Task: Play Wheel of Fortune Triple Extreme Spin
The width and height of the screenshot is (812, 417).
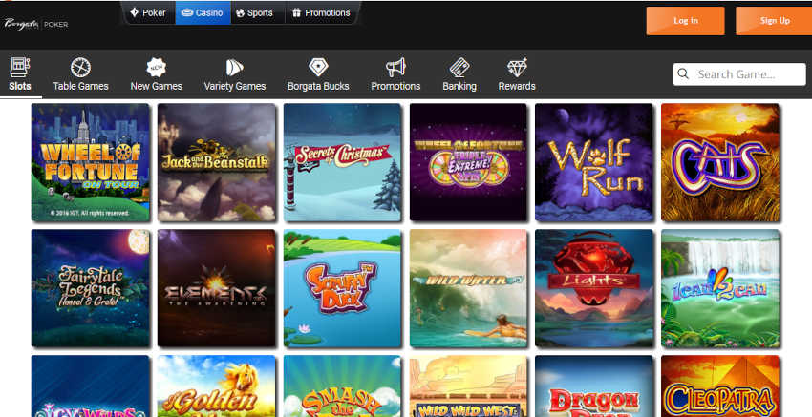Action: click(x=469, y=162)
